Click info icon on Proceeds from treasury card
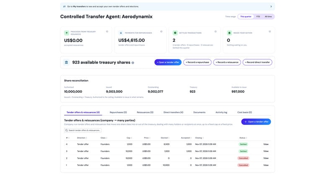Image resolution: width=335 pixels, height=175 pixels. pos(107,31)
